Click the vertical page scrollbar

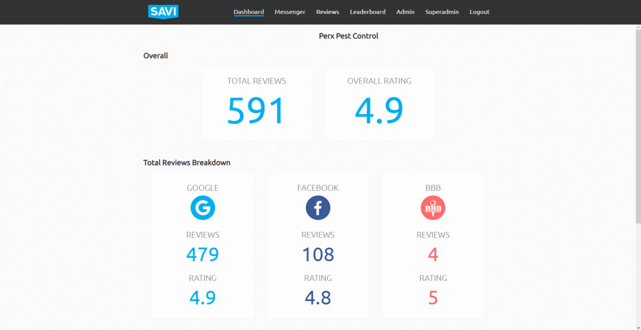(x=637, y=125)
